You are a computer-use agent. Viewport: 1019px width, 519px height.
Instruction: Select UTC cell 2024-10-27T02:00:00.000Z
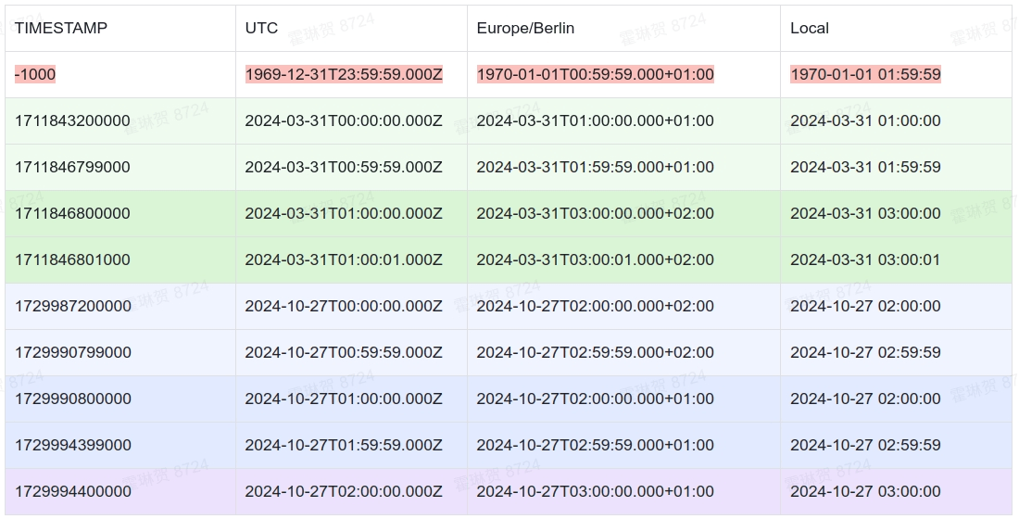[x=344, y=491]
